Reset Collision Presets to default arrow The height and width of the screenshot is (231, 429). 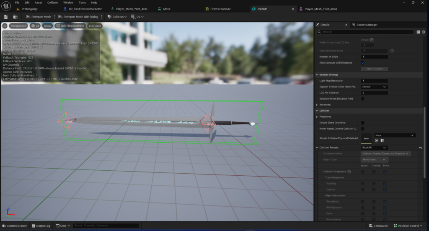[x=420, y=148]
